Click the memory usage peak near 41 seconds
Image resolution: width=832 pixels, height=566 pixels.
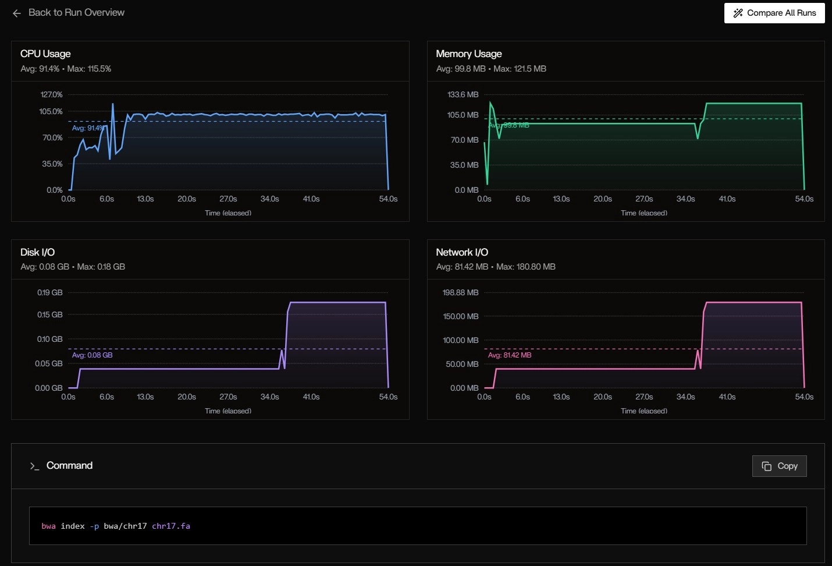tap(727, 102)
